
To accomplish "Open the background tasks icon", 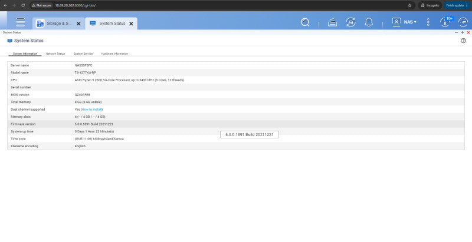I will [332, 22].
